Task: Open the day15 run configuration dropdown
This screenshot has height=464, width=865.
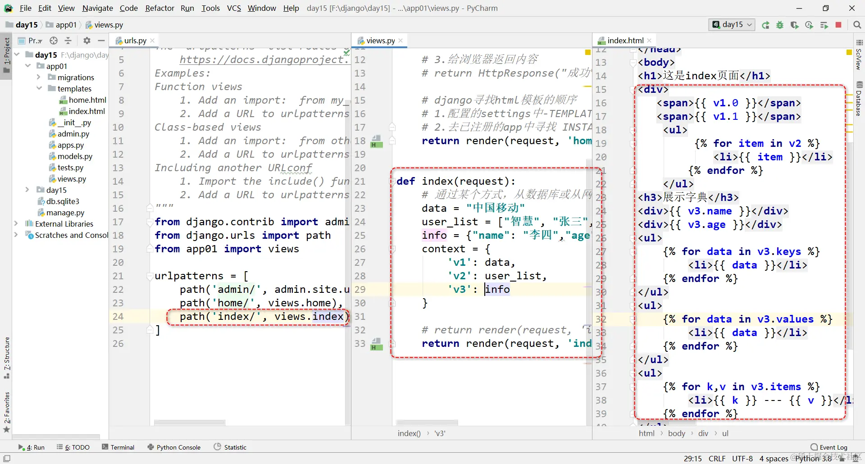Action: pos(732,25)
